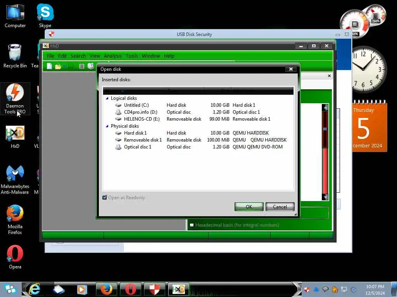Click the 'Hard disk 1' physical disk name

135,133
